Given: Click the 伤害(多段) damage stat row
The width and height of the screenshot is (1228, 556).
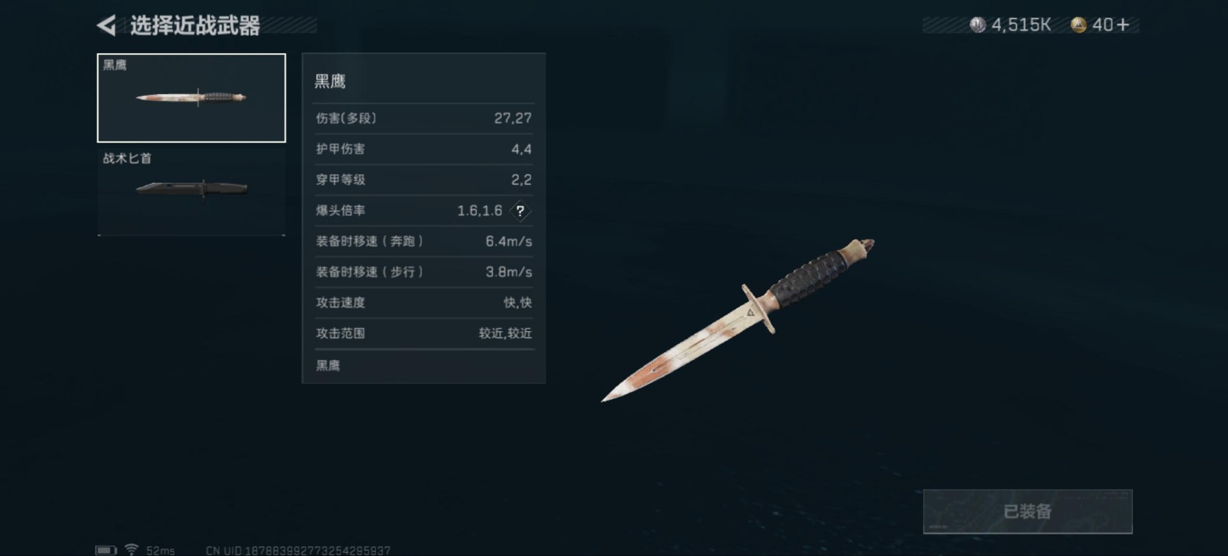Looking at the screenshot, I should point(423,118).
